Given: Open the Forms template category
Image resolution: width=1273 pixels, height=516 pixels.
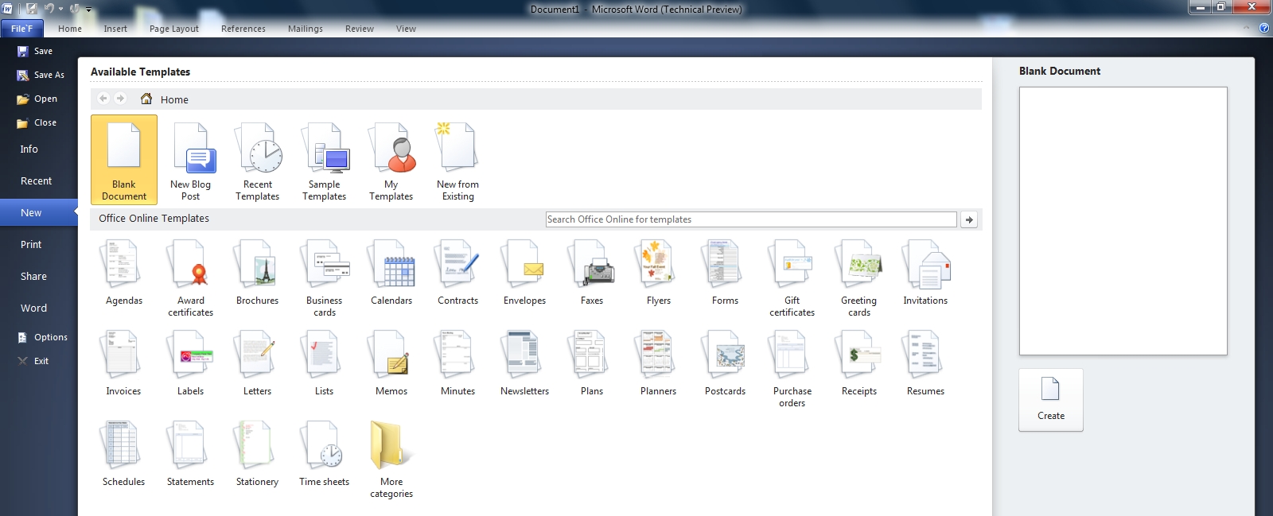Looking at the screenshot, I should pyautogui.click(x=726, y=274).
